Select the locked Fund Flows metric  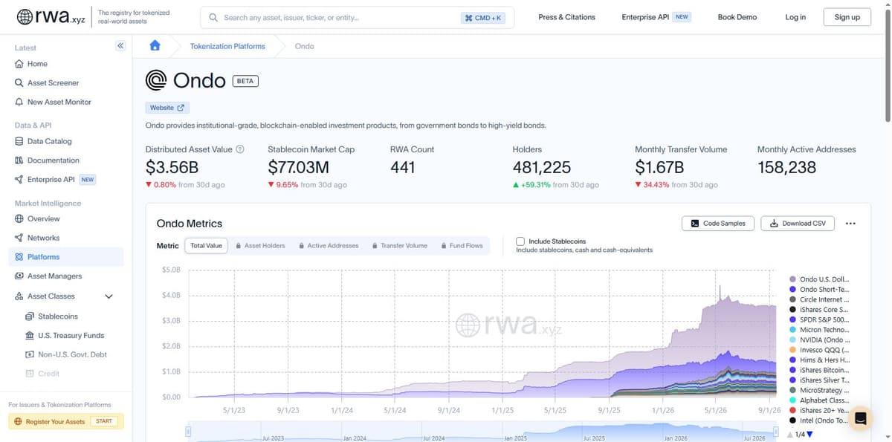click(x=462, y=246)
